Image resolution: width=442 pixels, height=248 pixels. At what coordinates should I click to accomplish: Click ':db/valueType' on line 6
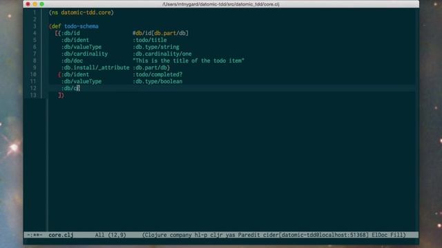point(81,47)
